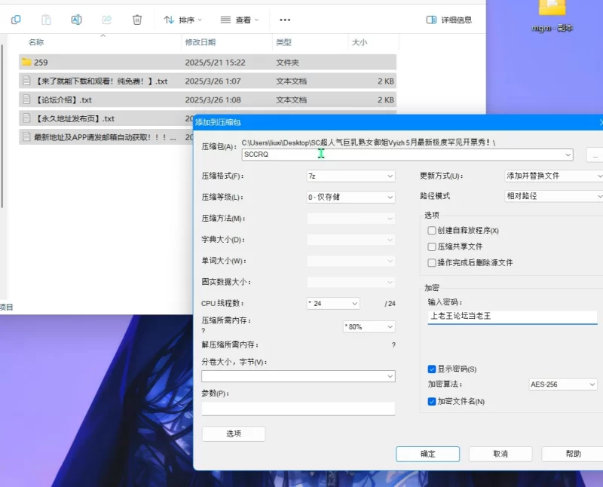The width and height of the screenshot is (603, 487).
Task: Open the three-dot more options menu
Action: coord(285,20)
